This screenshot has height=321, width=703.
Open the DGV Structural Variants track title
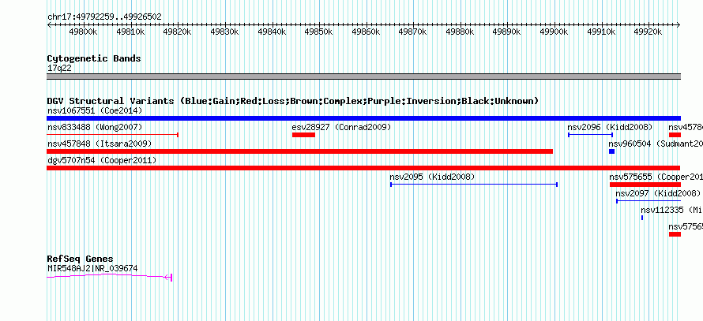[x=293, y=101]
